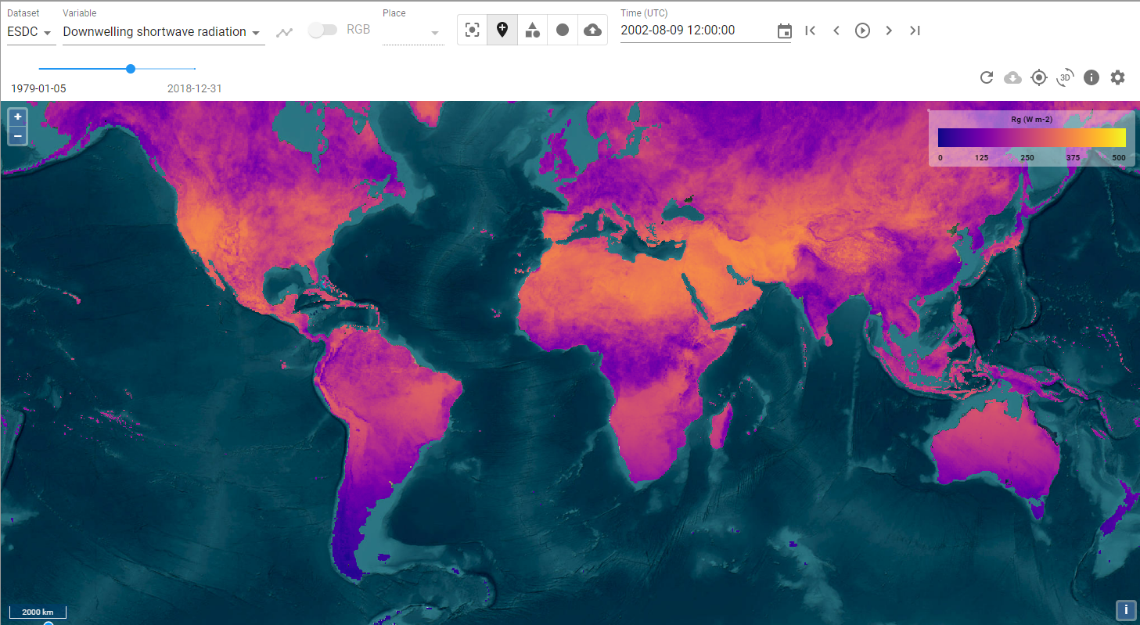Click the Rg color bar legend
This screenshot has width=1140, height=625.
(x=1031, y=138)
